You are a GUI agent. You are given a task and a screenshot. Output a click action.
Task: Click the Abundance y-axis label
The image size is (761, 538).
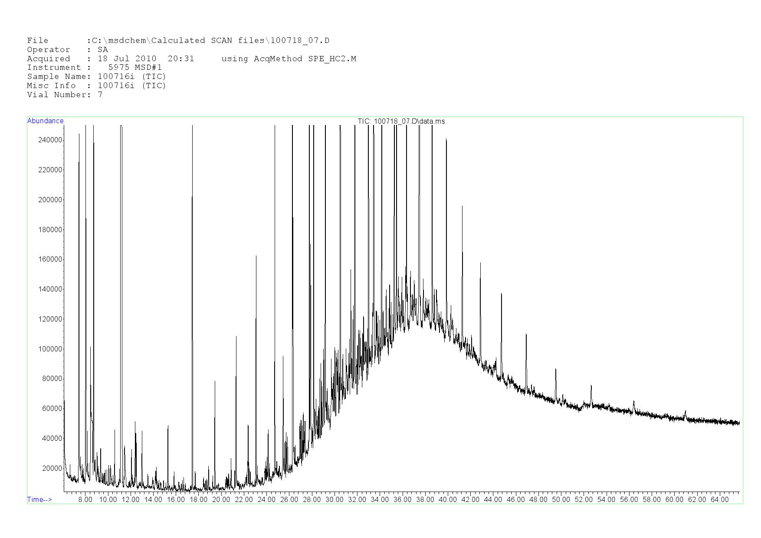tap(45, 121)
